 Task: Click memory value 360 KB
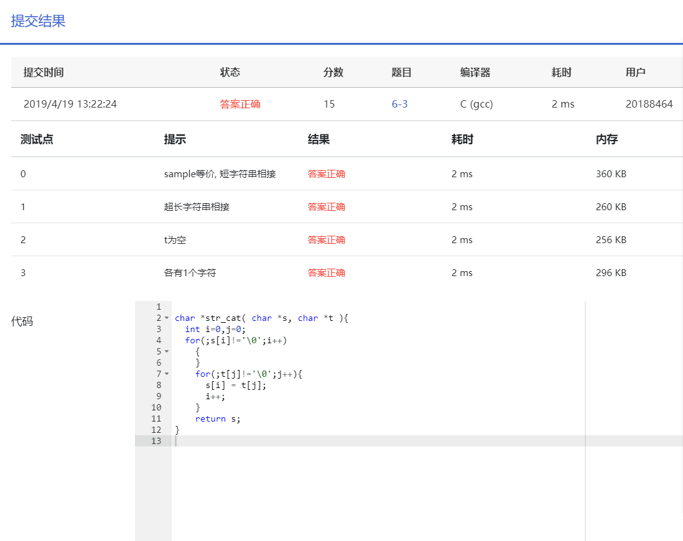(611, 173)
